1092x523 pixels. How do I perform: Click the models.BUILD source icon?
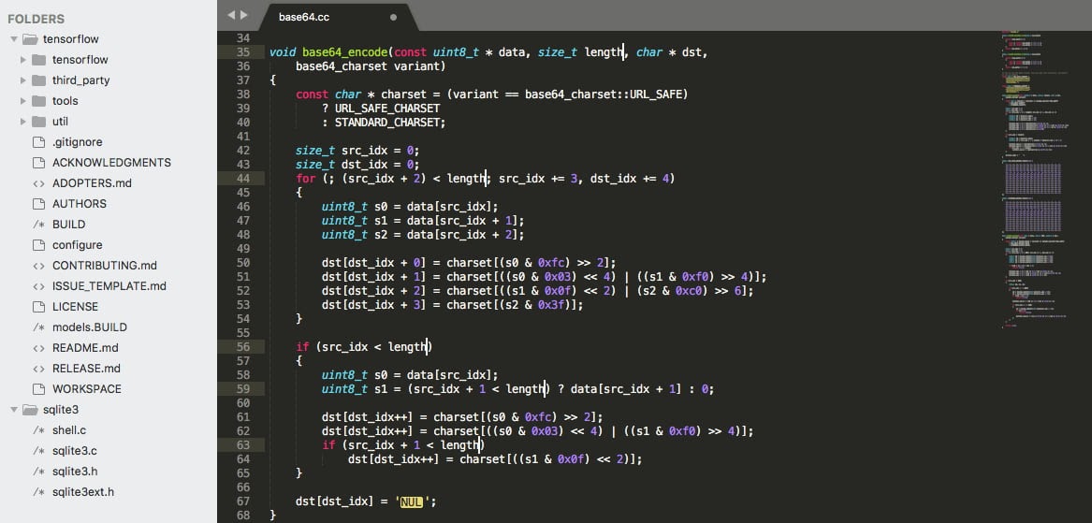[x=39, y=327]
